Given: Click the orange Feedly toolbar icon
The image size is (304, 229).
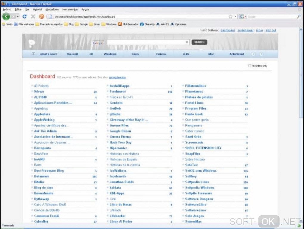Looking at the screenshot, I should click(41, 17).
